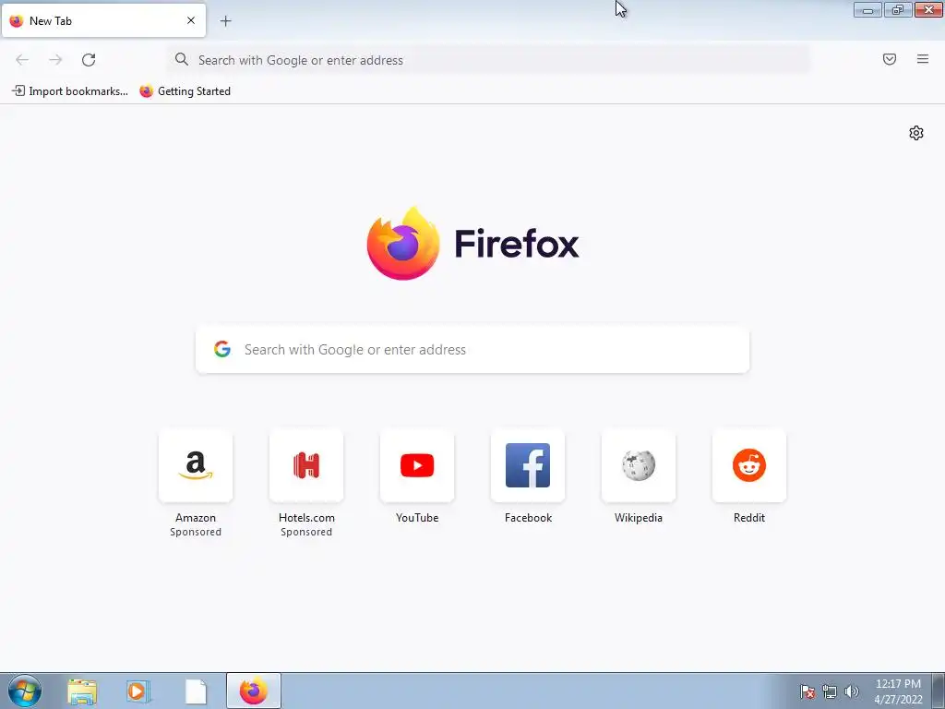The image size is (945, 709).
Task: Minimize the Firefox window
Action: (x=867, y=9)
